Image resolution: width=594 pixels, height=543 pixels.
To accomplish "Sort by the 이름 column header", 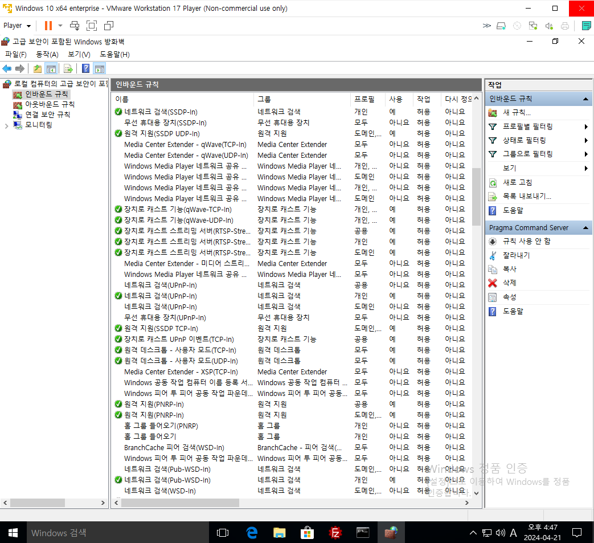I will (x=184, y=99).
